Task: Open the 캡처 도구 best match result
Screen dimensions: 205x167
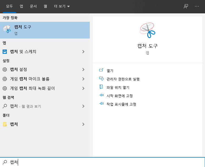Action: tap(45, 30)
